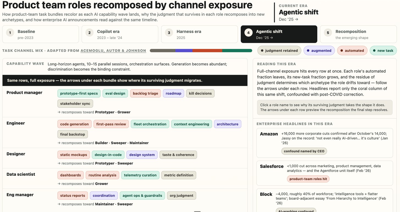Click the coral segment of channel mix bar
400x212 pixels.
(x=207, y=51)
